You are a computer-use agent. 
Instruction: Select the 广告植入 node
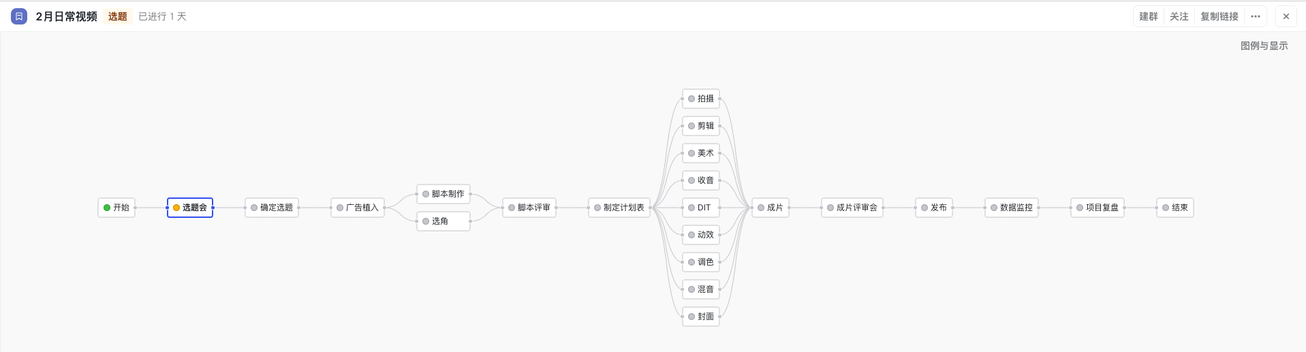pos(358,208)
